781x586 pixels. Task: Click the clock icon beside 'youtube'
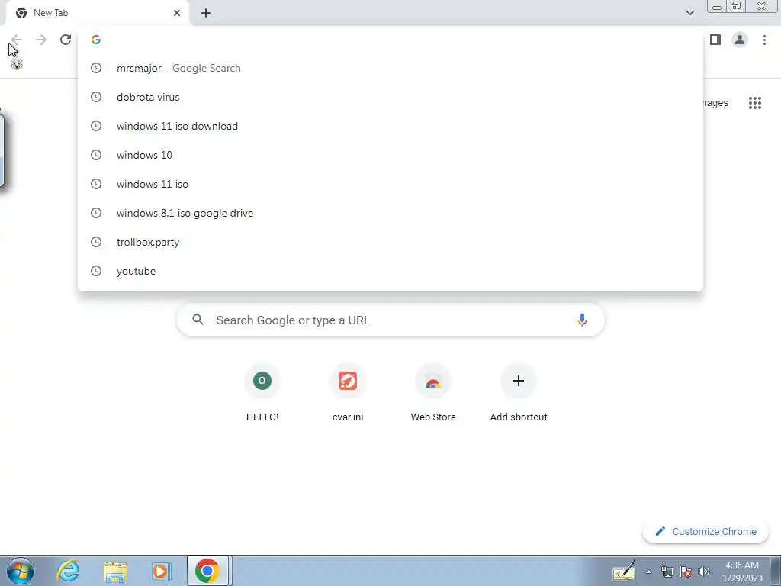pos(96,271)
